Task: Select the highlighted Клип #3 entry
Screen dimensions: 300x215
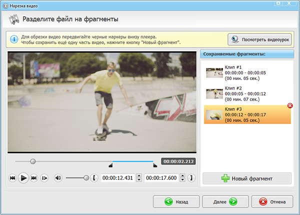Action: pos(247,114)
